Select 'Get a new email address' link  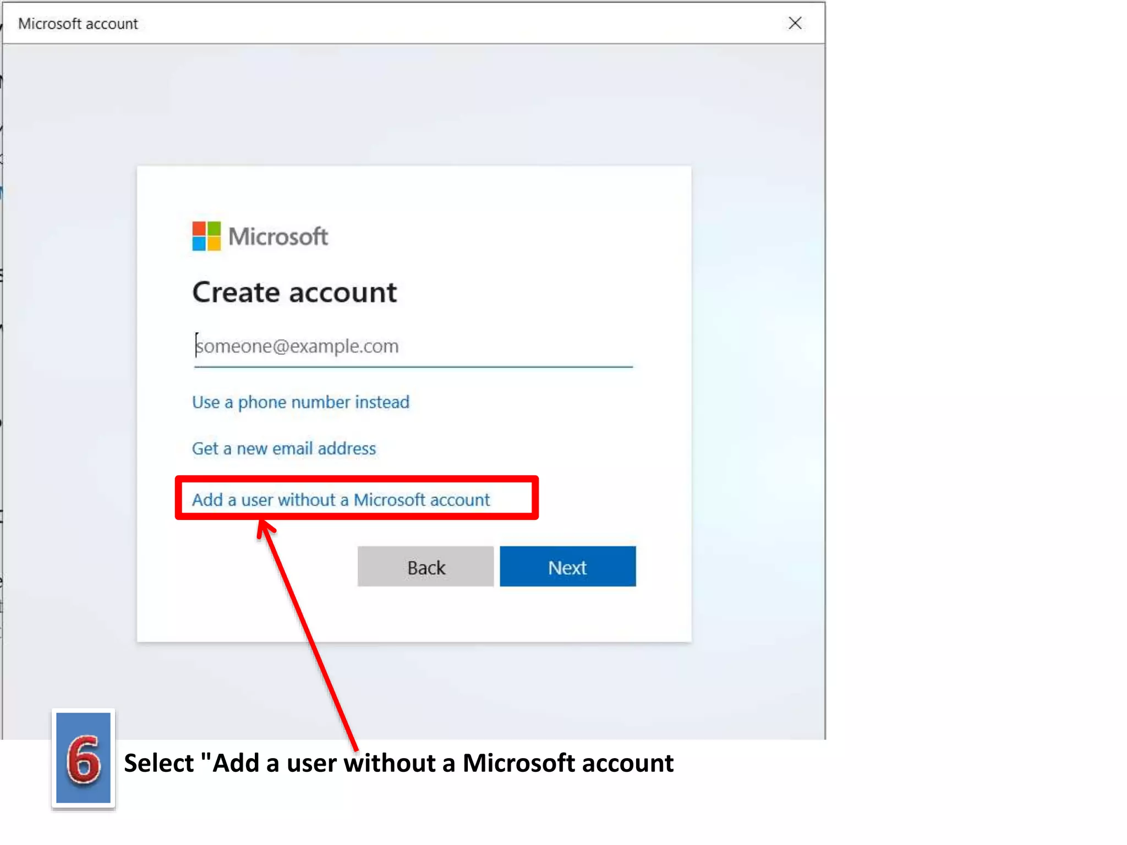point(284,448)
